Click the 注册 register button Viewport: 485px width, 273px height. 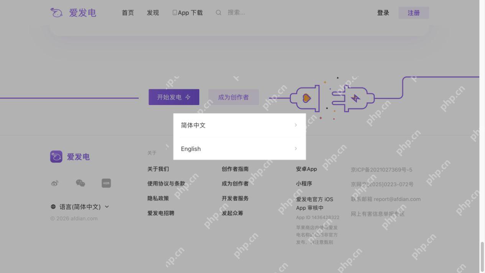click(414, 13)
